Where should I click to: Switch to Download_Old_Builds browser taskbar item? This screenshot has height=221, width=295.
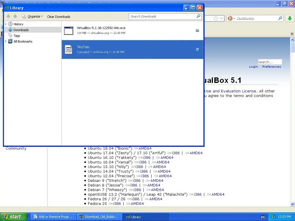(x=99, y=217)
